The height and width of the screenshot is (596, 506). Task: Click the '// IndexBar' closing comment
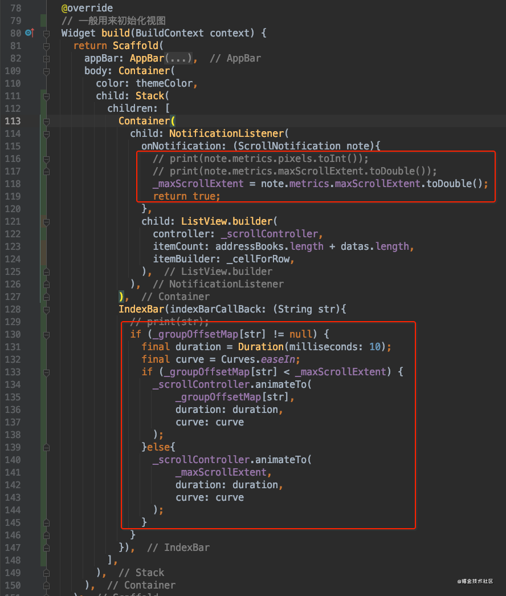click(x=178, y=548)
